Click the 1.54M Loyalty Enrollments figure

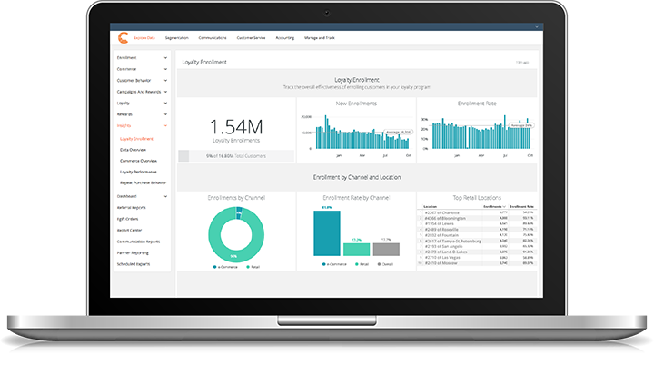click(236, 127)
